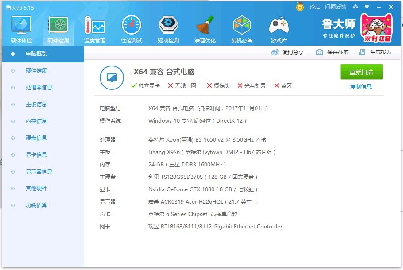This screenshot has height=270, width=403.
Task: Click the Acer H226HQL monitor value
Action: [x=202, y=202]
